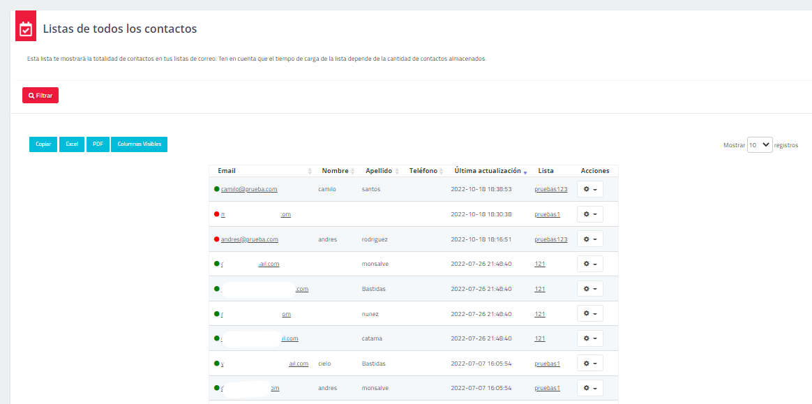Open andres@prueba.com contact link
This screenshot has width=812, height=404.
[x=250, y=239]
